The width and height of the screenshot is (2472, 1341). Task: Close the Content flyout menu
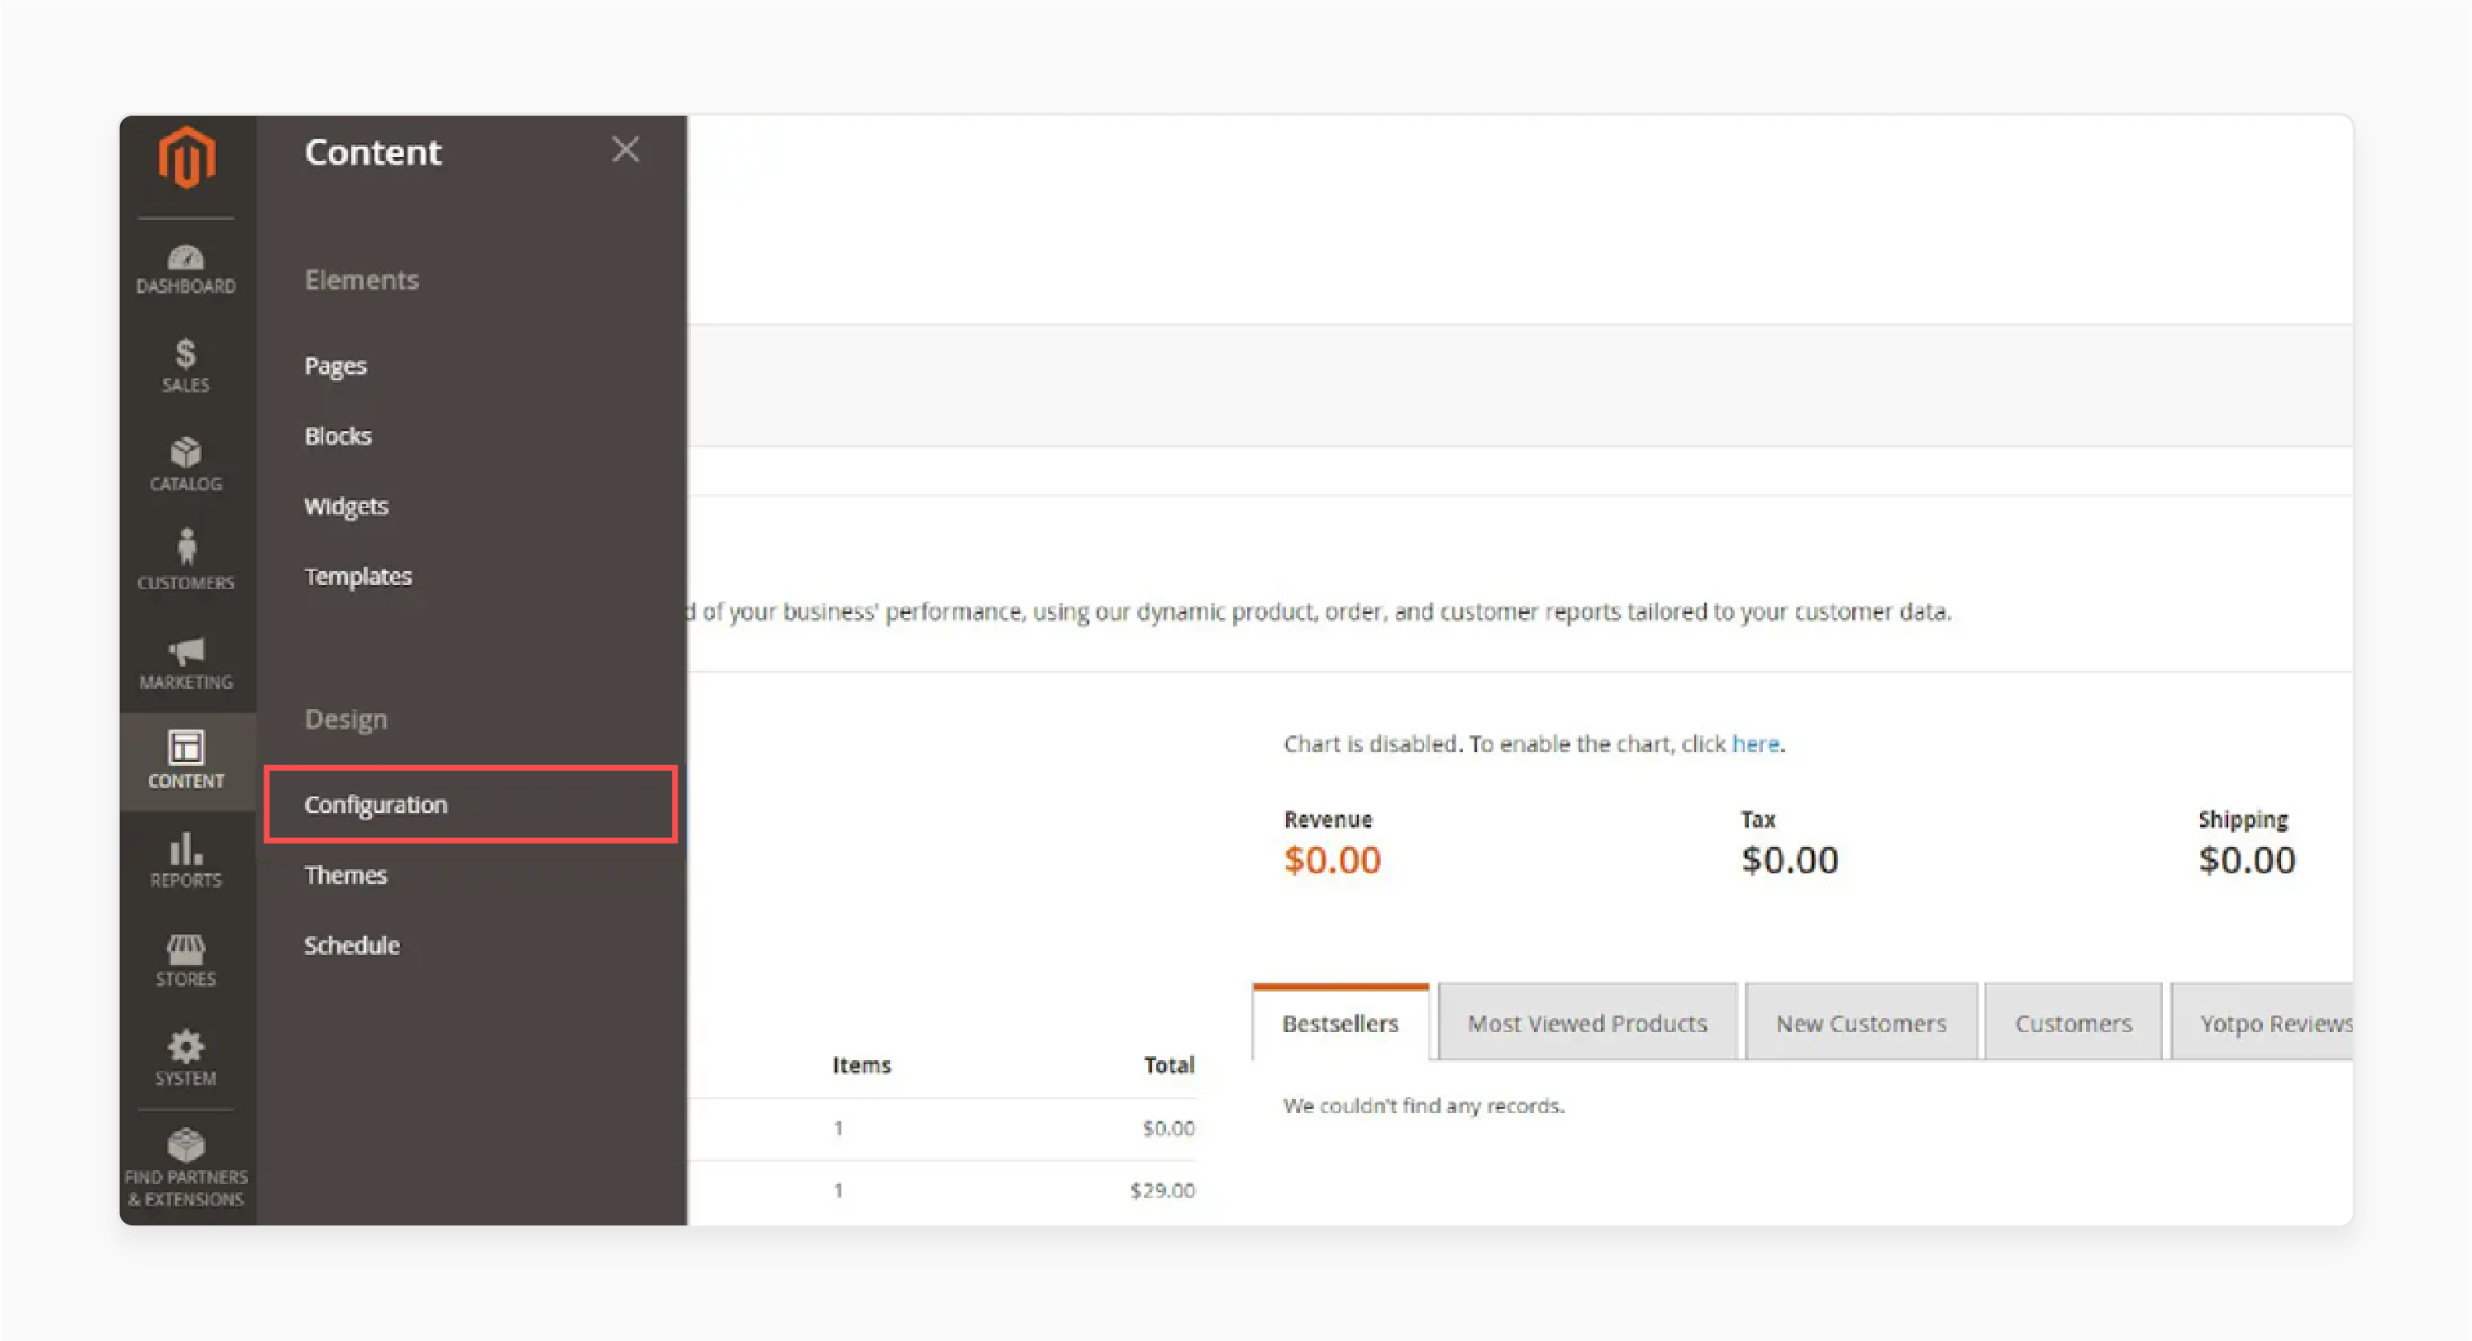(624, 150)
